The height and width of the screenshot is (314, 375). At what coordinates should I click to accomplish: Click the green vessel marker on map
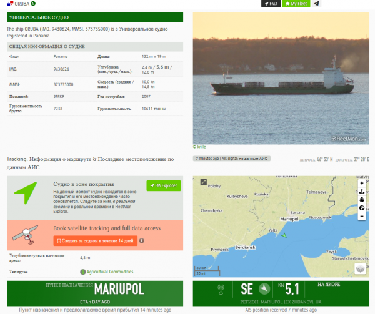click(x=284, y=235)
